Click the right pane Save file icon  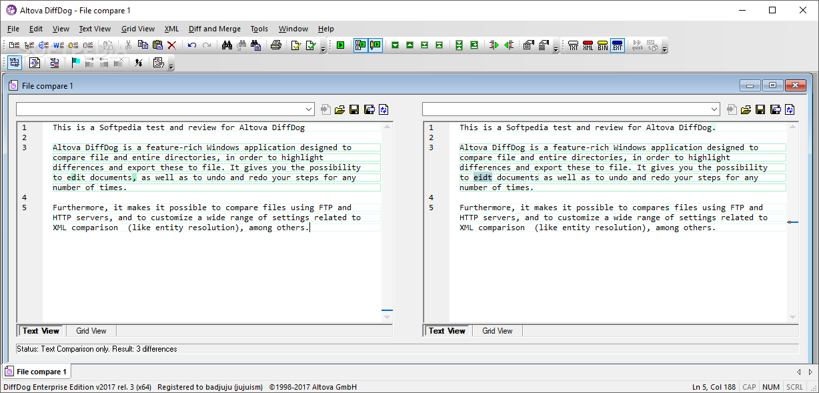[x=760, y=109]
